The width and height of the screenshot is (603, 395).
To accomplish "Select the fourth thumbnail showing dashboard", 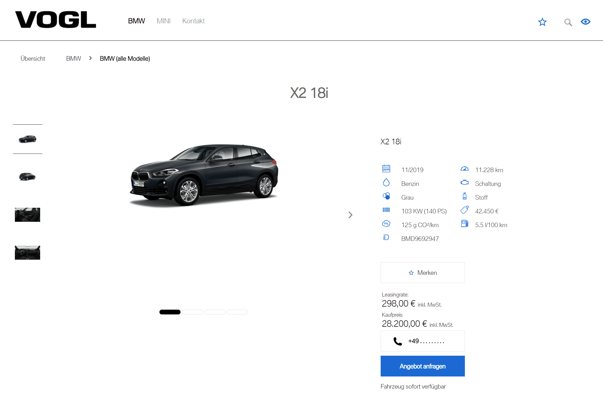I will tap(28, 253).
